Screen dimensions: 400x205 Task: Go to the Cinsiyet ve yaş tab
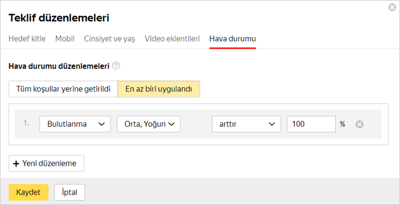click(110, 39)
